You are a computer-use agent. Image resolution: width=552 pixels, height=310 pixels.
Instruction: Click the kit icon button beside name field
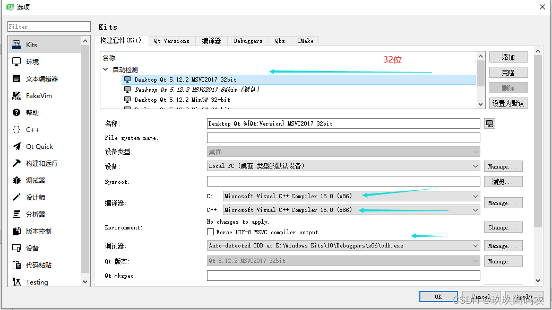coord(490,123)
